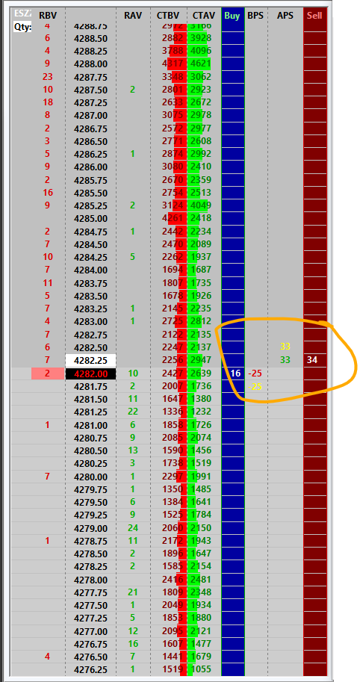Click the Buy cell at price 4280.00

(x=232, y=477)
